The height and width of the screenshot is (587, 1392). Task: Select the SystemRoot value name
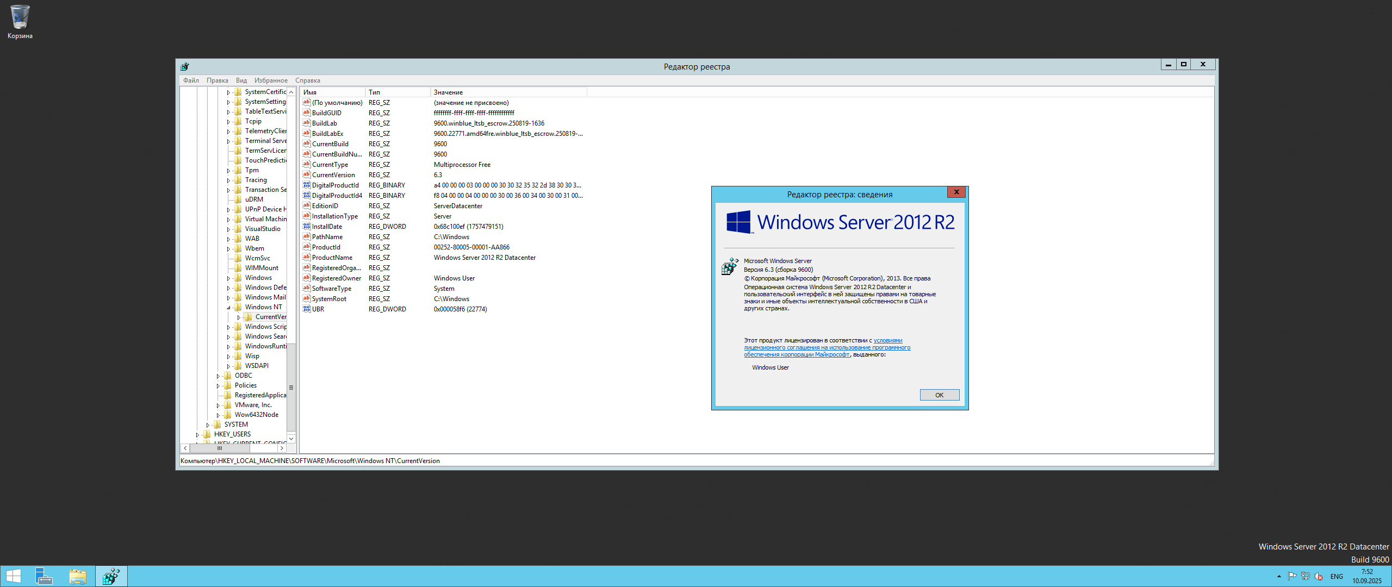pyautogui.click(x=329, y=299)
